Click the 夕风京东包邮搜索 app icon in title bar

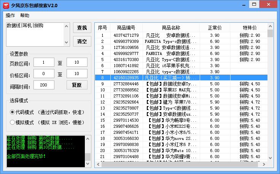point(6,6)
